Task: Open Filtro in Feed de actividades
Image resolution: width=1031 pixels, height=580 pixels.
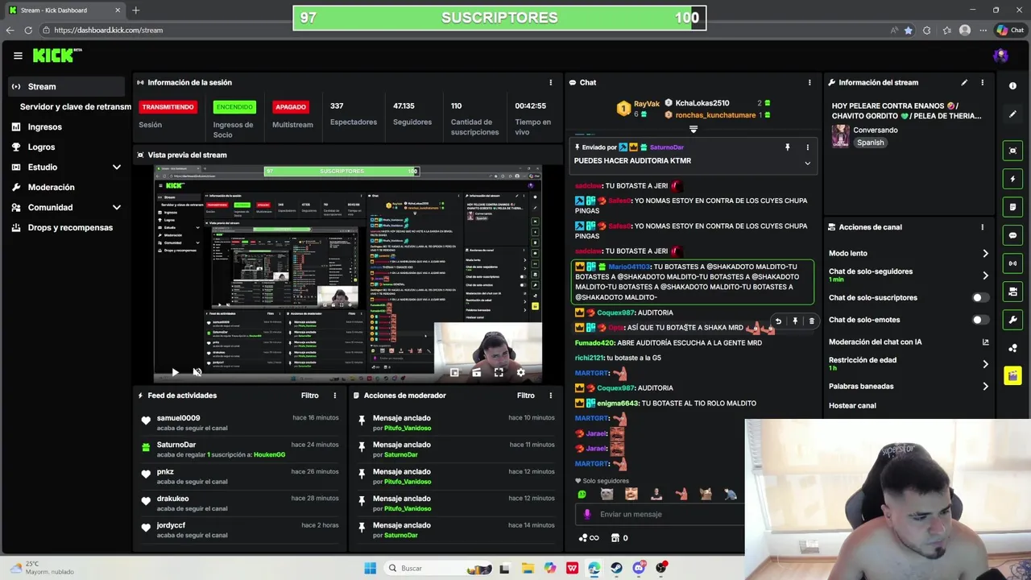Action: pos(309,396)
